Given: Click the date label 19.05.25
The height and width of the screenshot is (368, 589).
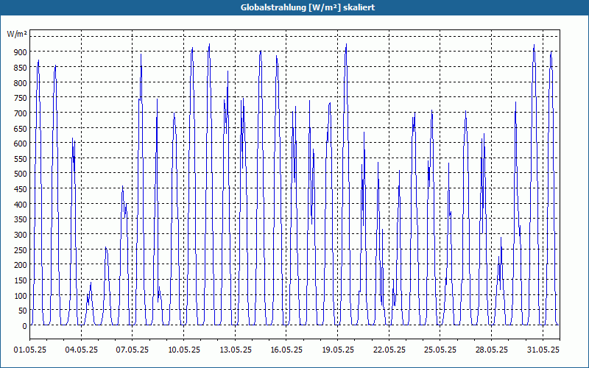Looking at the screenshot, I should click(338, 350).
